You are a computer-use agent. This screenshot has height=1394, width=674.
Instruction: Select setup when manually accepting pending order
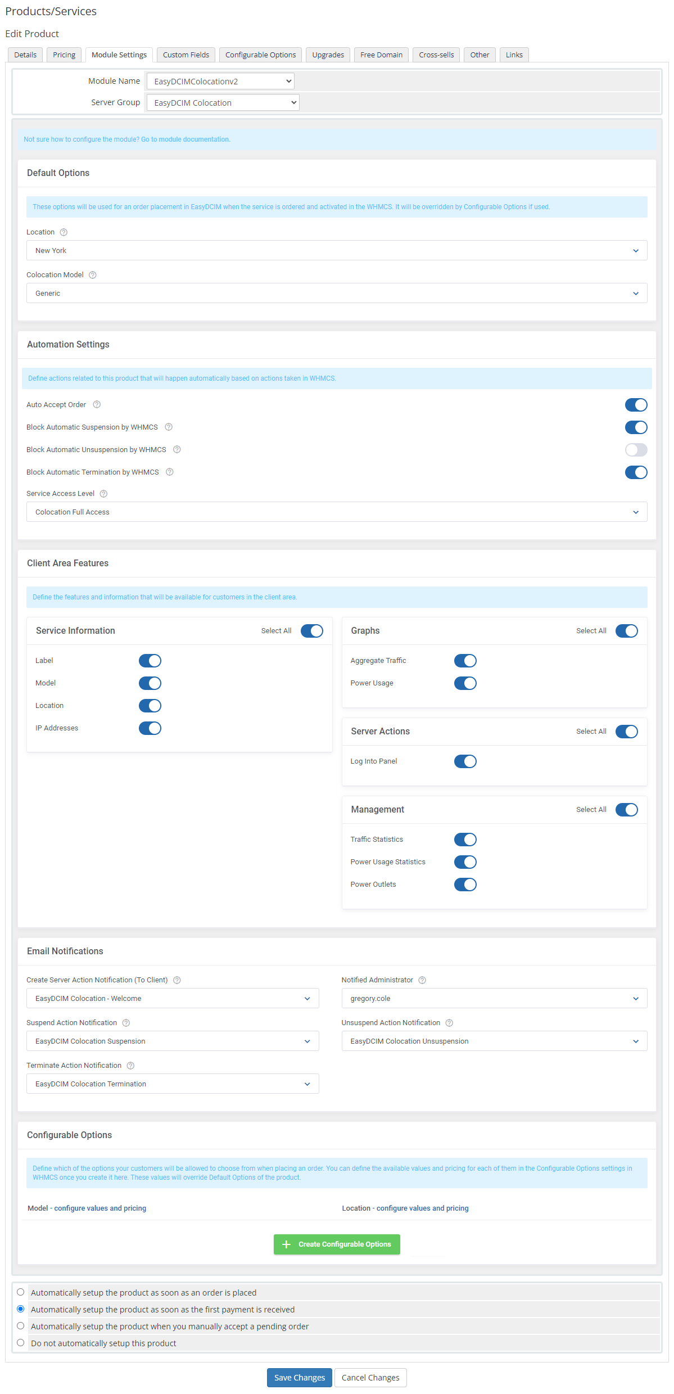click(21, 1326)
